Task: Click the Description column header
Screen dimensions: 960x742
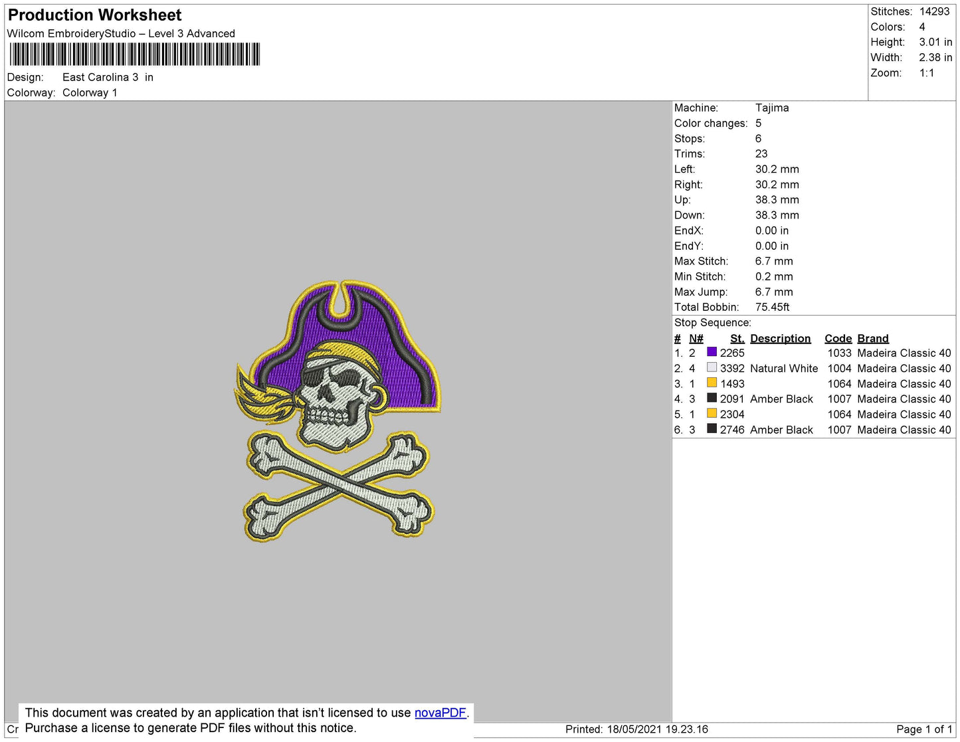Action: tap(781, 338)
